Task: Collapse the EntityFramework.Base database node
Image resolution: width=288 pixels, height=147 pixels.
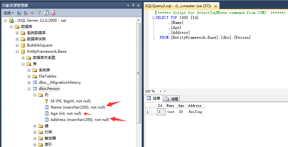Action: 17,51
